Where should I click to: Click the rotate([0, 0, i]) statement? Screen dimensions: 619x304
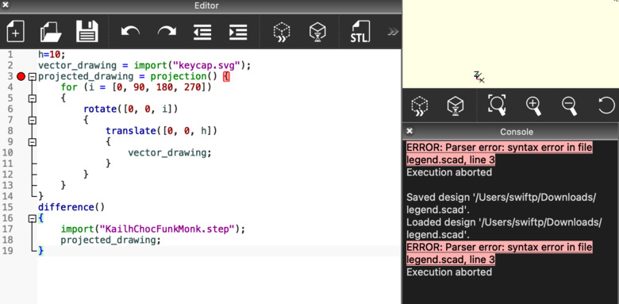131,109
